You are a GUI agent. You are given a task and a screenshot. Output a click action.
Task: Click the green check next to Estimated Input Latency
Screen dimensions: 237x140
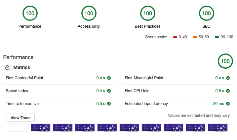tap(228, 104)
